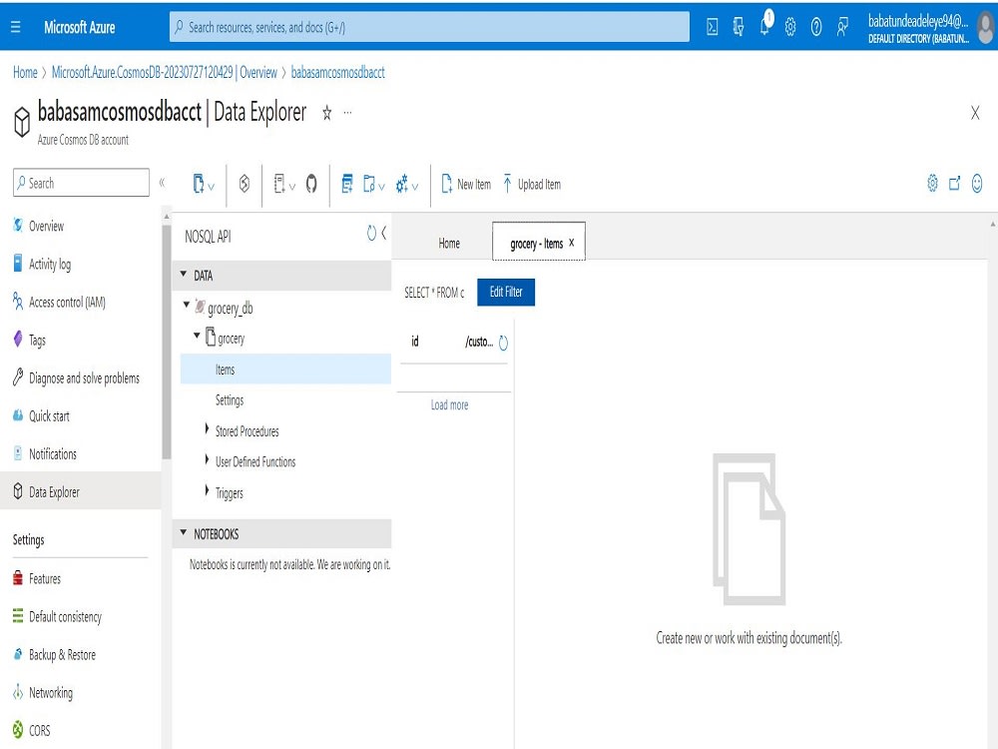Select the grocery - Items tab
Image resolution: width=998 pixels, height=749 pixels.
click(536, 244)
